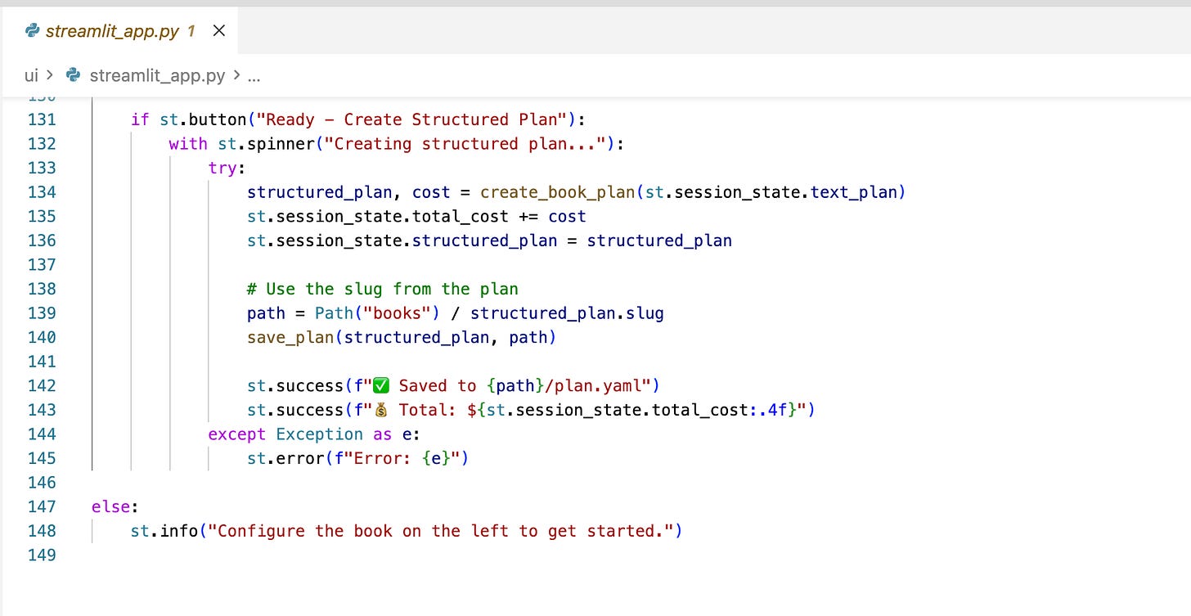Click line number 134 in the gutter
This screenshot has height=616, width=1191.
pos(42,192)
